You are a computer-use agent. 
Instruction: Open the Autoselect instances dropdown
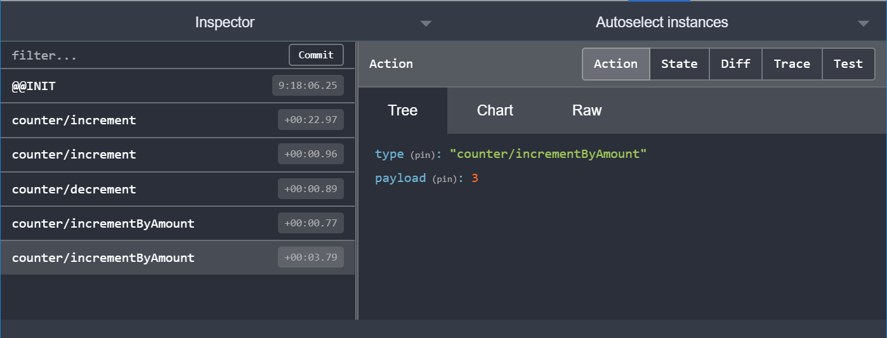coord(662,22)
